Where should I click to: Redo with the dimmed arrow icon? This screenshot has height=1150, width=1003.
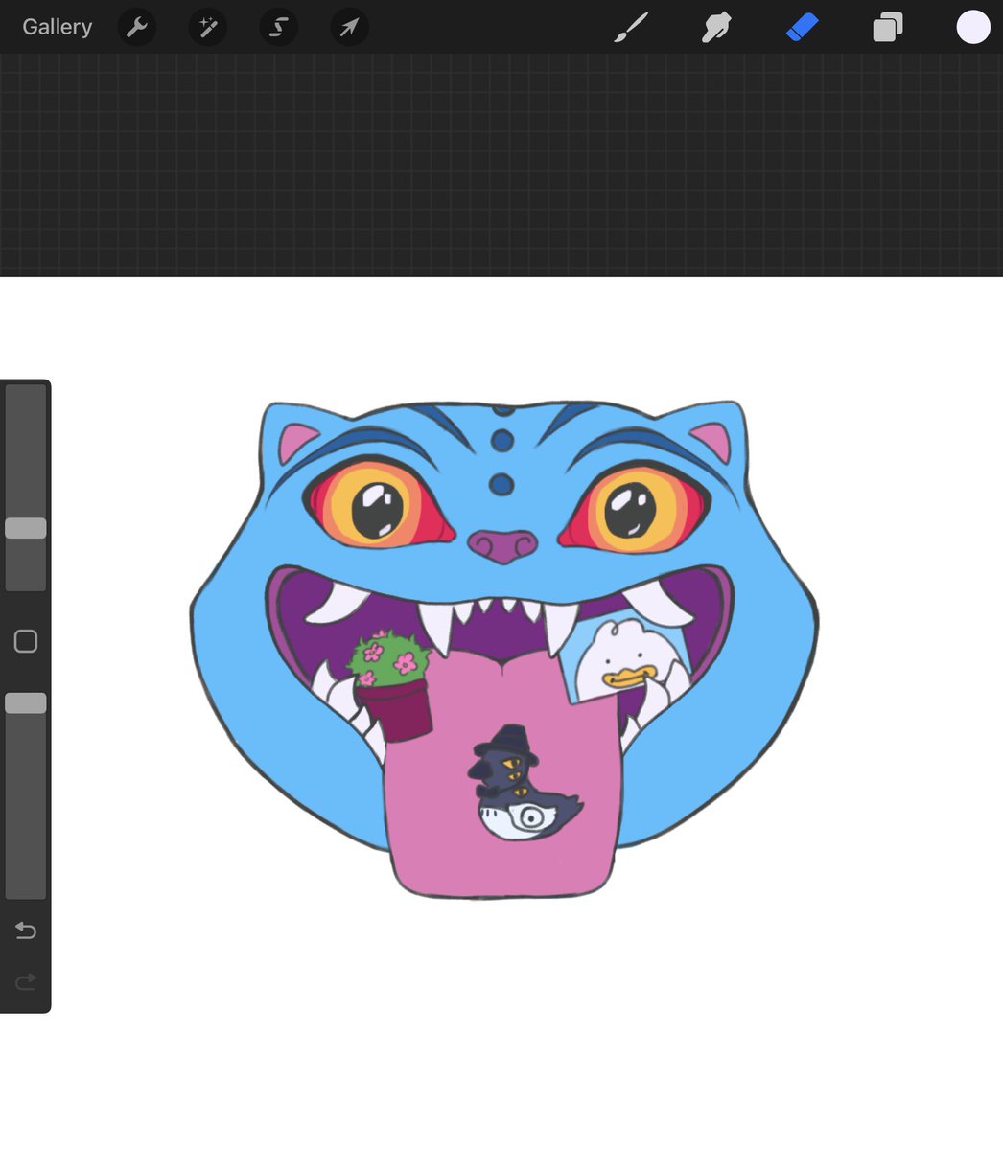pos(26,981)
